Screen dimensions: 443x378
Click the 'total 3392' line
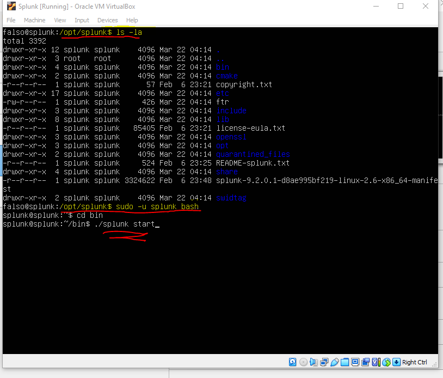tap(24, 41)
